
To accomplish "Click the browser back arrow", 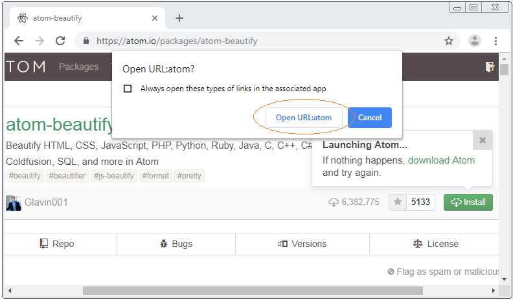I will 19,41.
